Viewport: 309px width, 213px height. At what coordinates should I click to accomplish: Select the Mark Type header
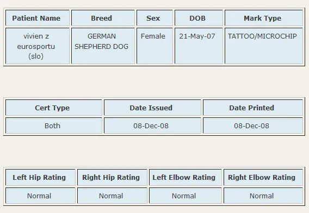point(264,18)
